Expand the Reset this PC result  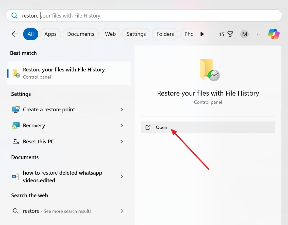click(x=122, y=141)
